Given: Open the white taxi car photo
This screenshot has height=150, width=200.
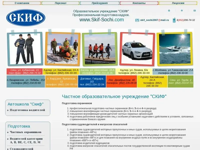Looking at the screenshot, I should 137,49.
